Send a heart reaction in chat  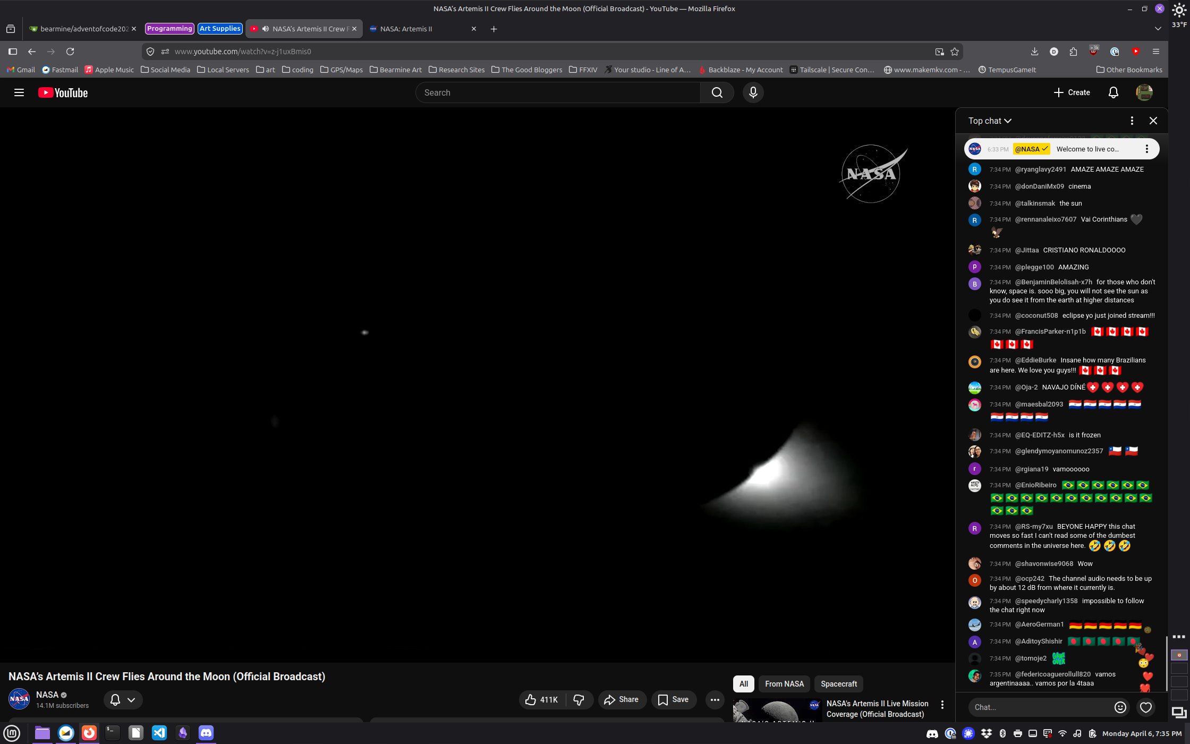(1145, 707)
